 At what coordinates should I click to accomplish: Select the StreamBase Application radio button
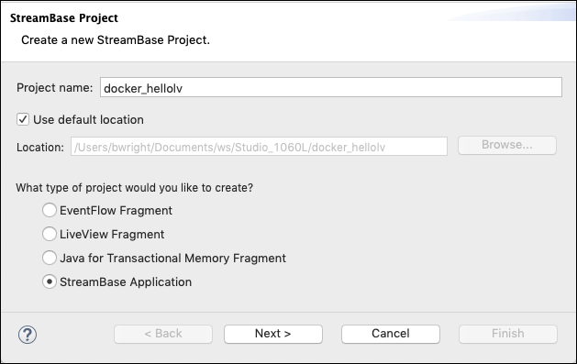[50, 282]
